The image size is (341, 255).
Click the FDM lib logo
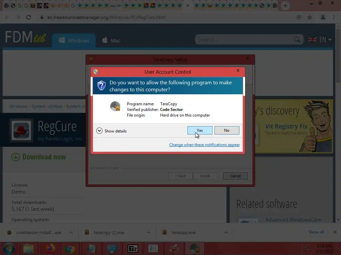pyautogui.click(x=25, y=37)
